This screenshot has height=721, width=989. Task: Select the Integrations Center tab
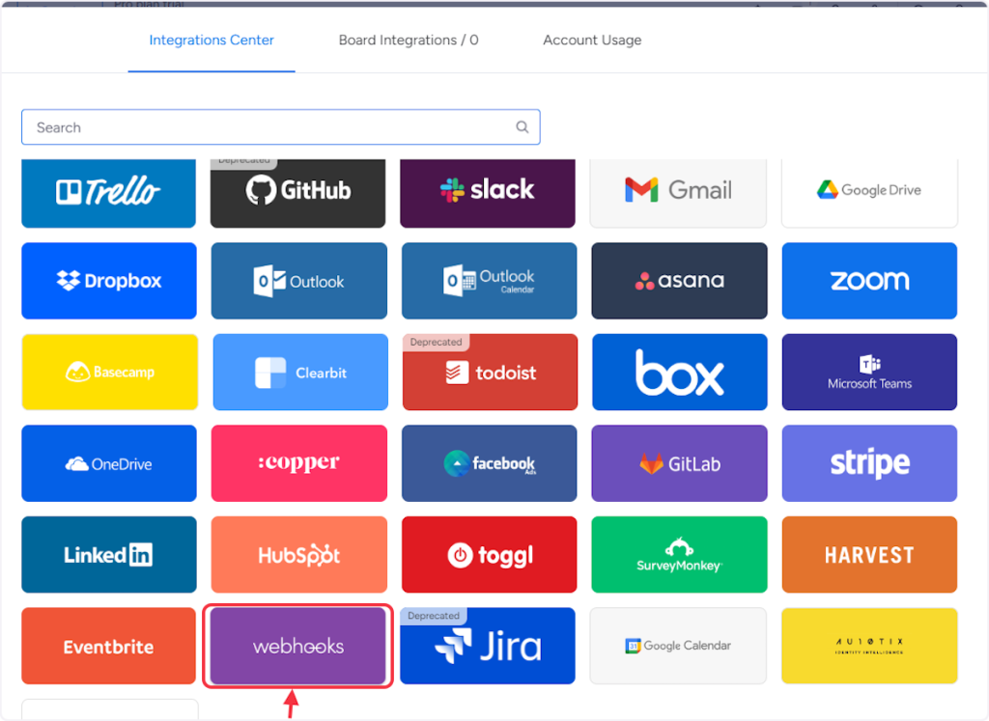(x=212, y=41)
